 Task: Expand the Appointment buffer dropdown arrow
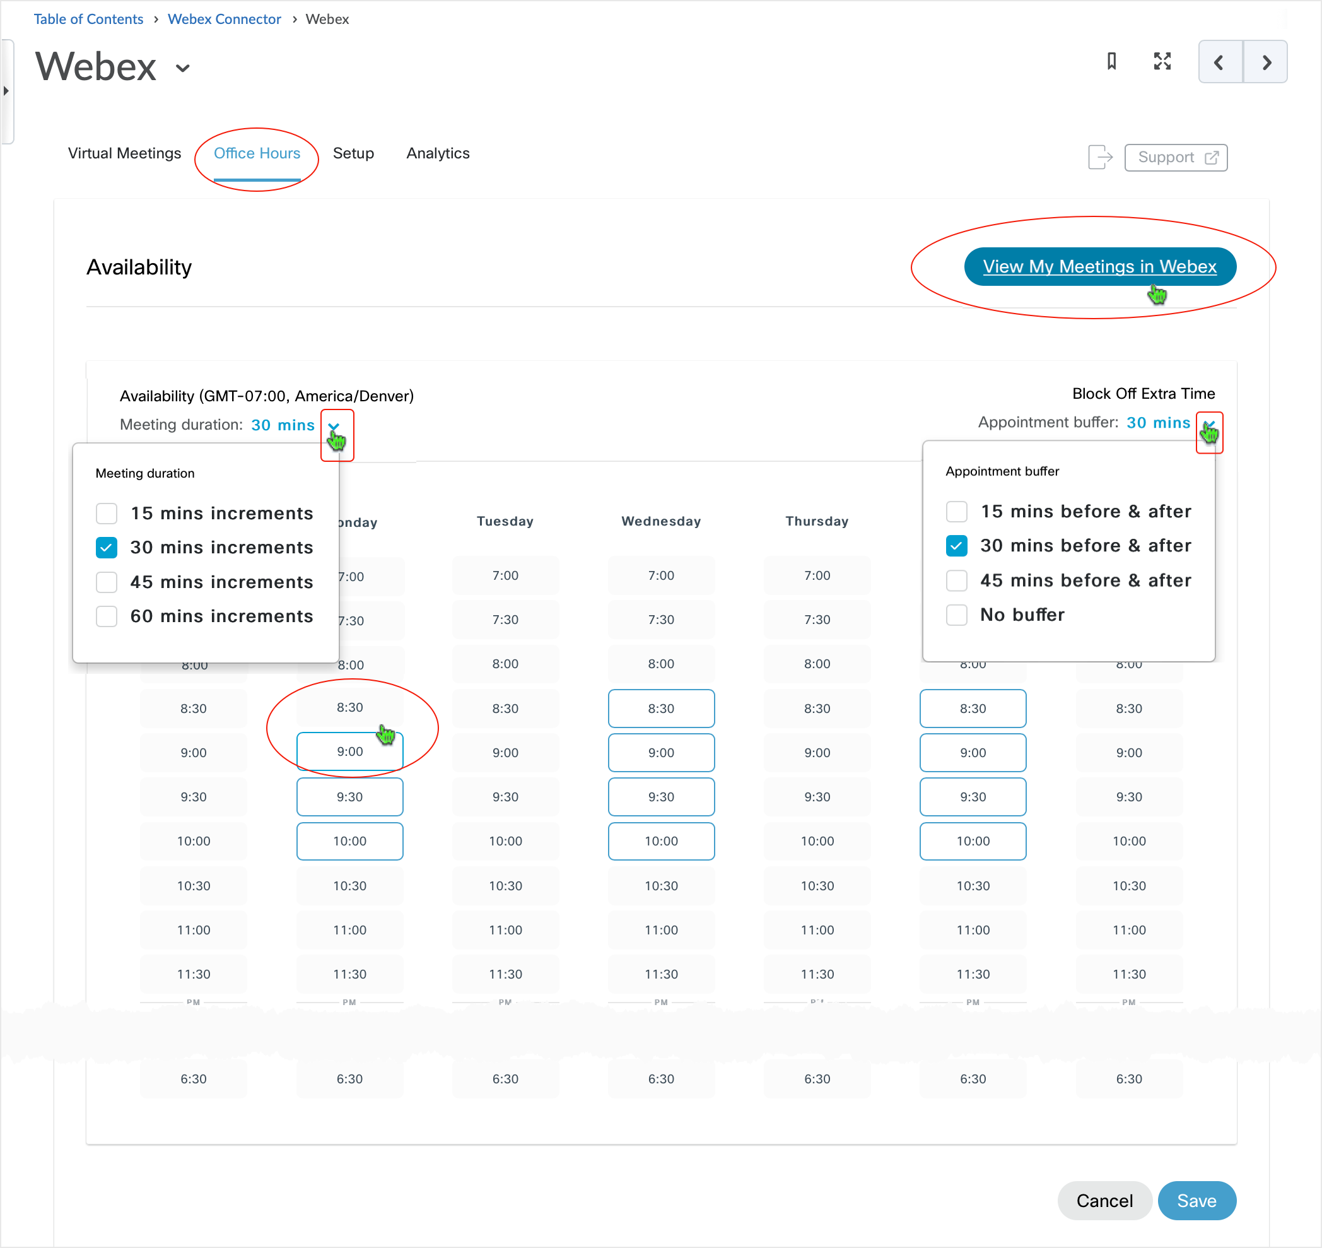(x=1209, y=425)
